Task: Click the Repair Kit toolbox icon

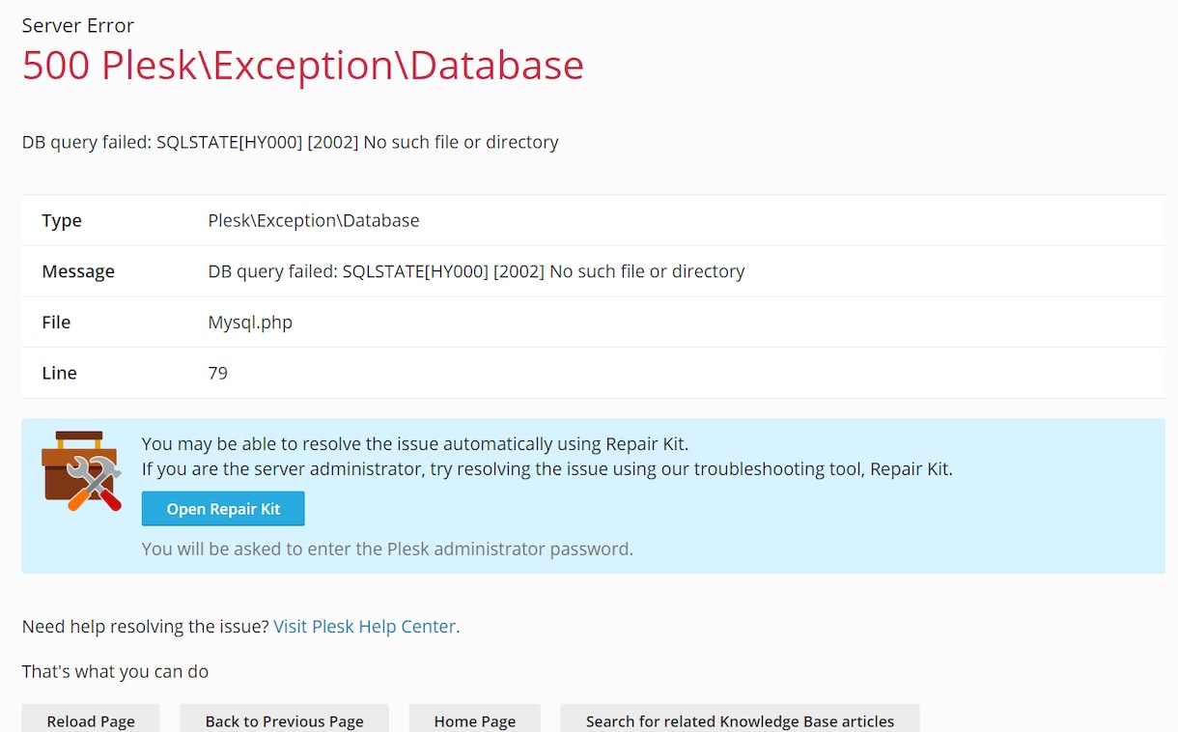Action: [x=81, y=471]
